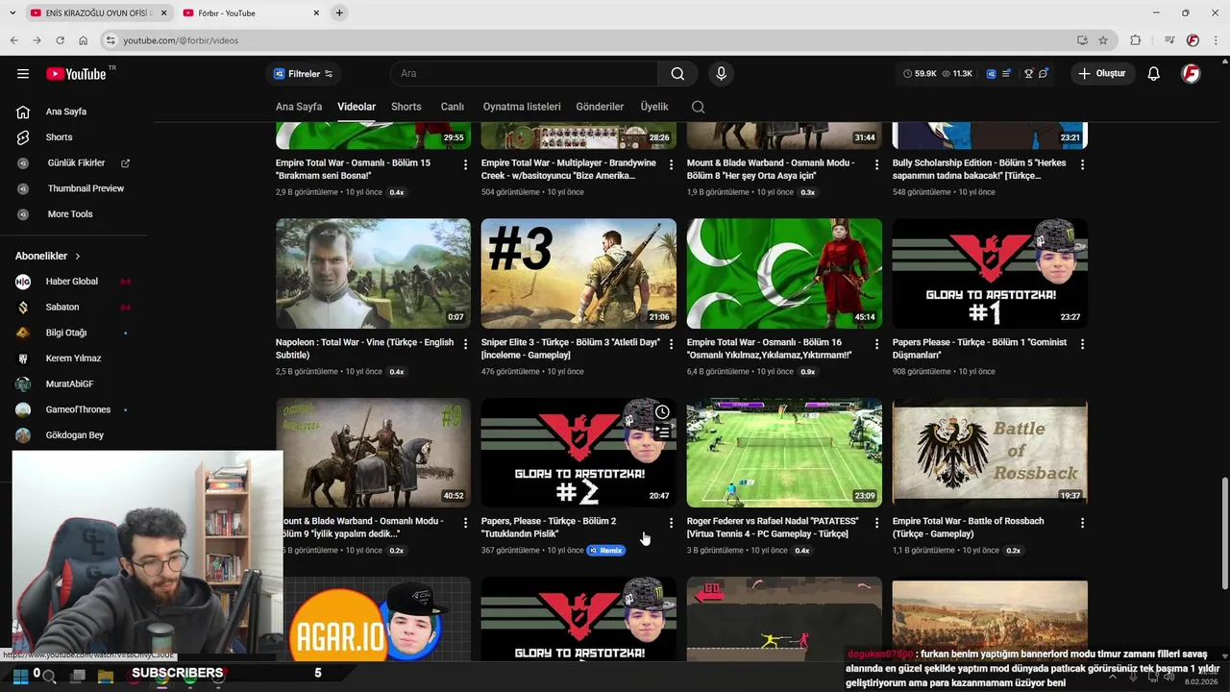Click the Remix badge under Papers Please 2
The width and height of the screenshot is (1230, 692).
click(605, 551)
